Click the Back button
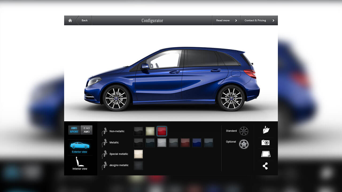Screen dimensions: 342x192 (84, 21)
